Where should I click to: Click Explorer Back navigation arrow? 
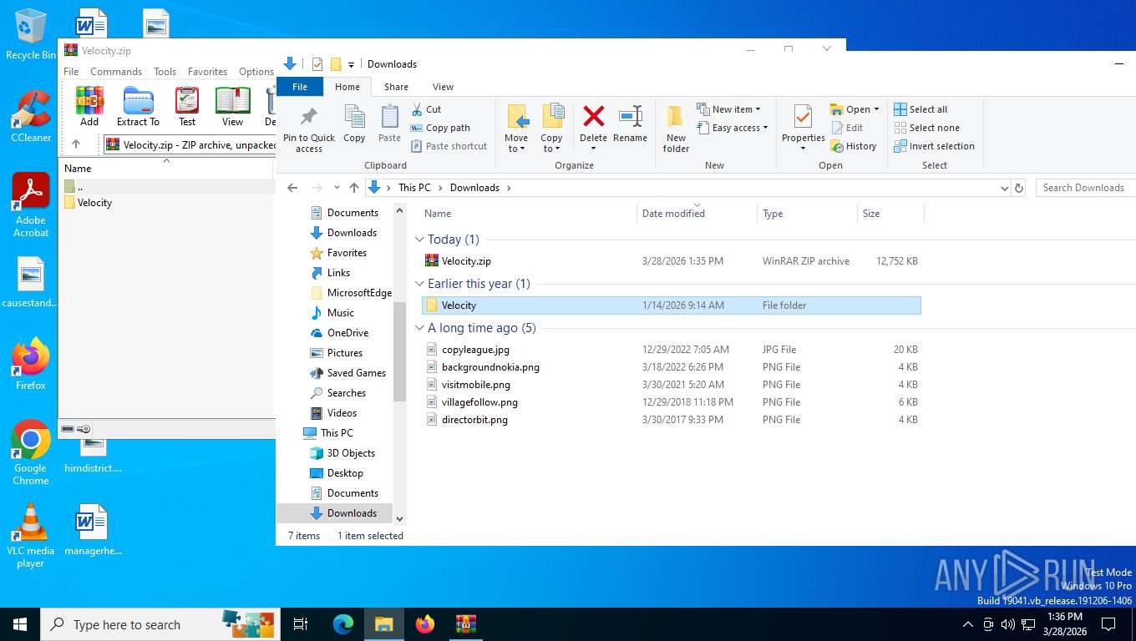pos(292,188)
